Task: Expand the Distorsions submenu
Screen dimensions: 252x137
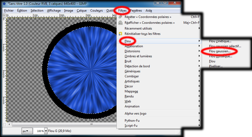Action: pos(132,51)
